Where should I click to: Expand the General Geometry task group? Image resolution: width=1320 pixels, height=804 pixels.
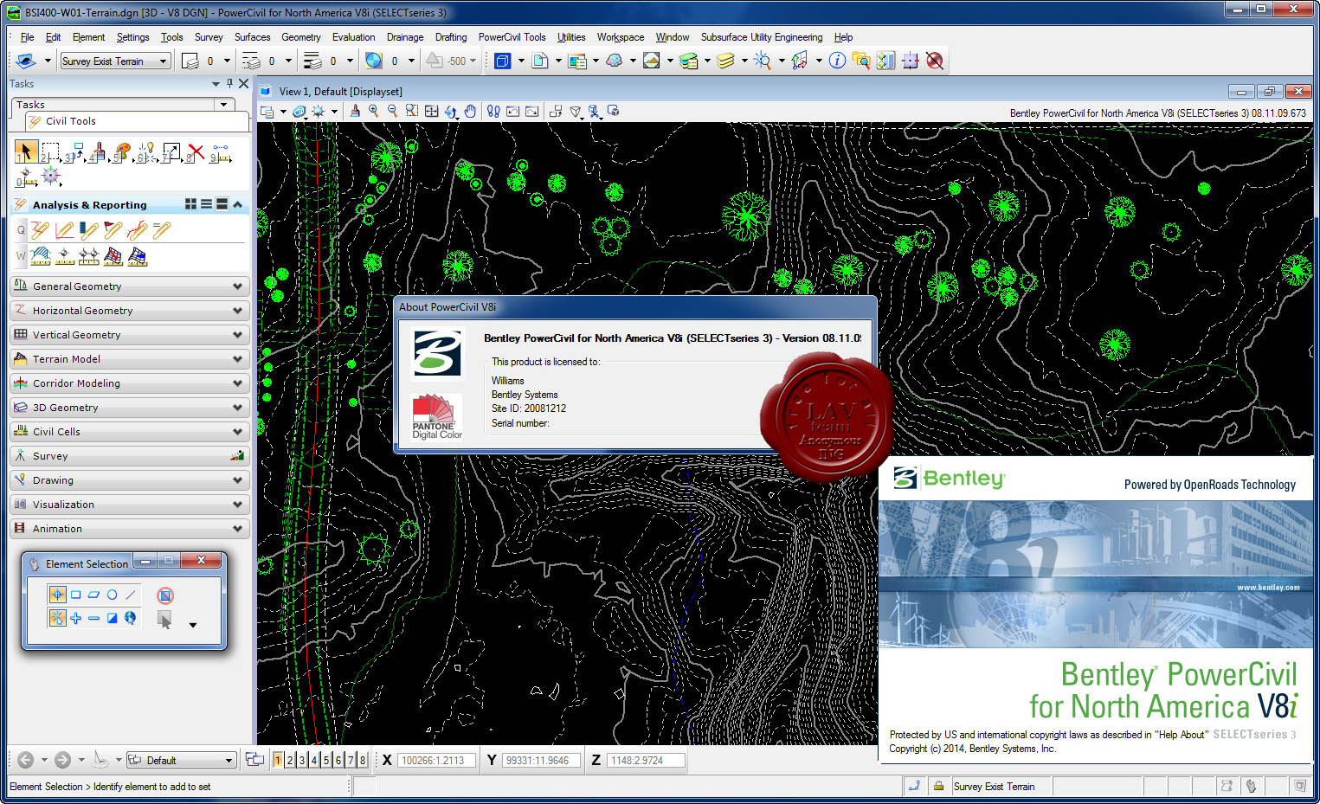tap(130, 286)
